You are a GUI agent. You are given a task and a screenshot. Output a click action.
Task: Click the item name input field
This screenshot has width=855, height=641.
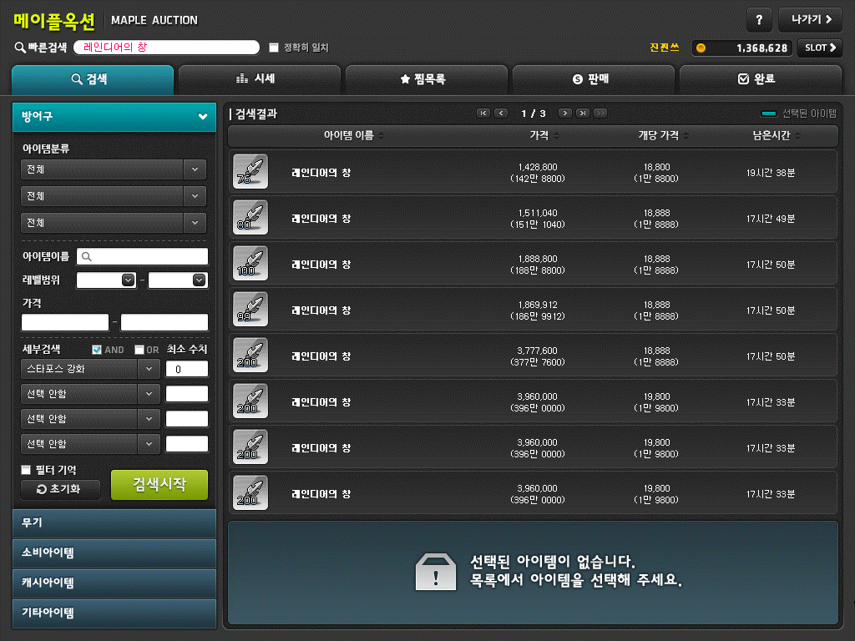pyautogui.click(x=142, y=257)
